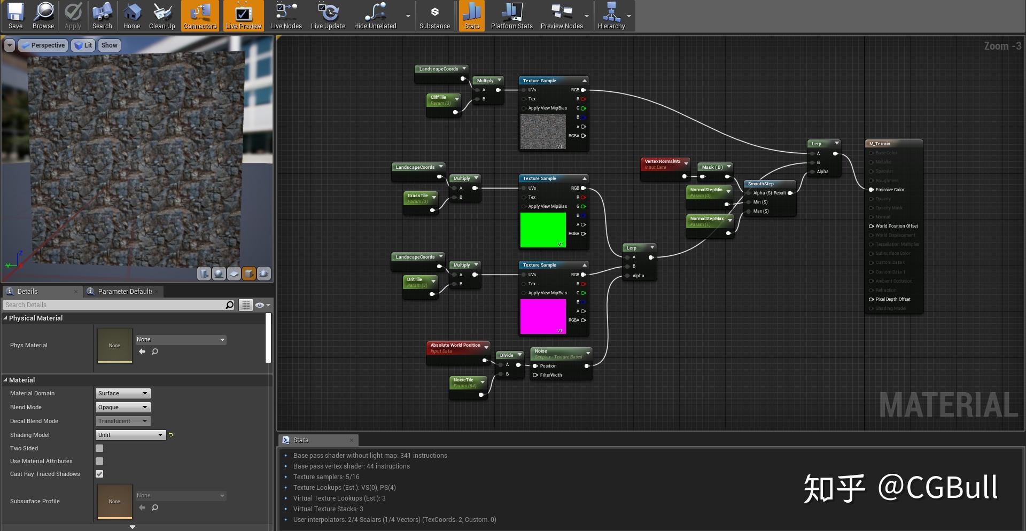Click the Browse icon in toolbar
This screenshot has width=1026, height=531.
click(43, 16)
